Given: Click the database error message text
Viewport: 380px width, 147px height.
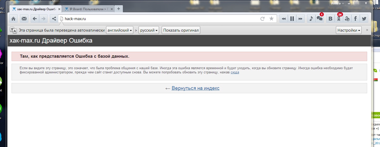Looking at the screenshot, I should tap(75, 56).
